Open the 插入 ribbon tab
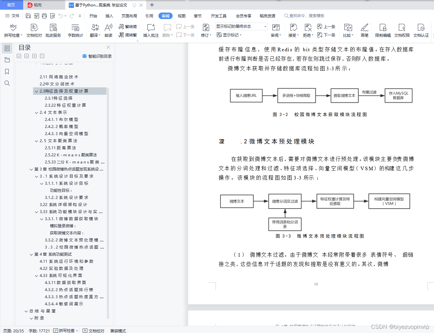Viewport: 434px width, 333px height. tap(109, 15)
